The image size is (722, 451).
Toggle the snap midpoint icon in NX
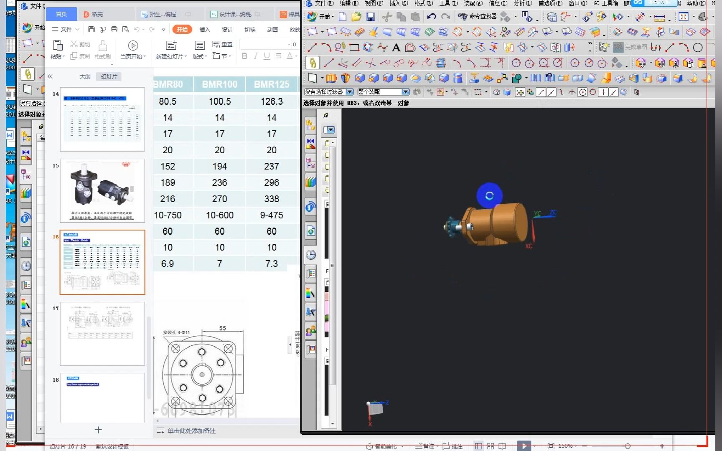(551, 92)
